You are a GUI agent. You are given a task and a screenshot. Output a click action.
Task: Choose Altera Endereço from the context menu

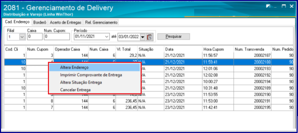pos(94,67)
